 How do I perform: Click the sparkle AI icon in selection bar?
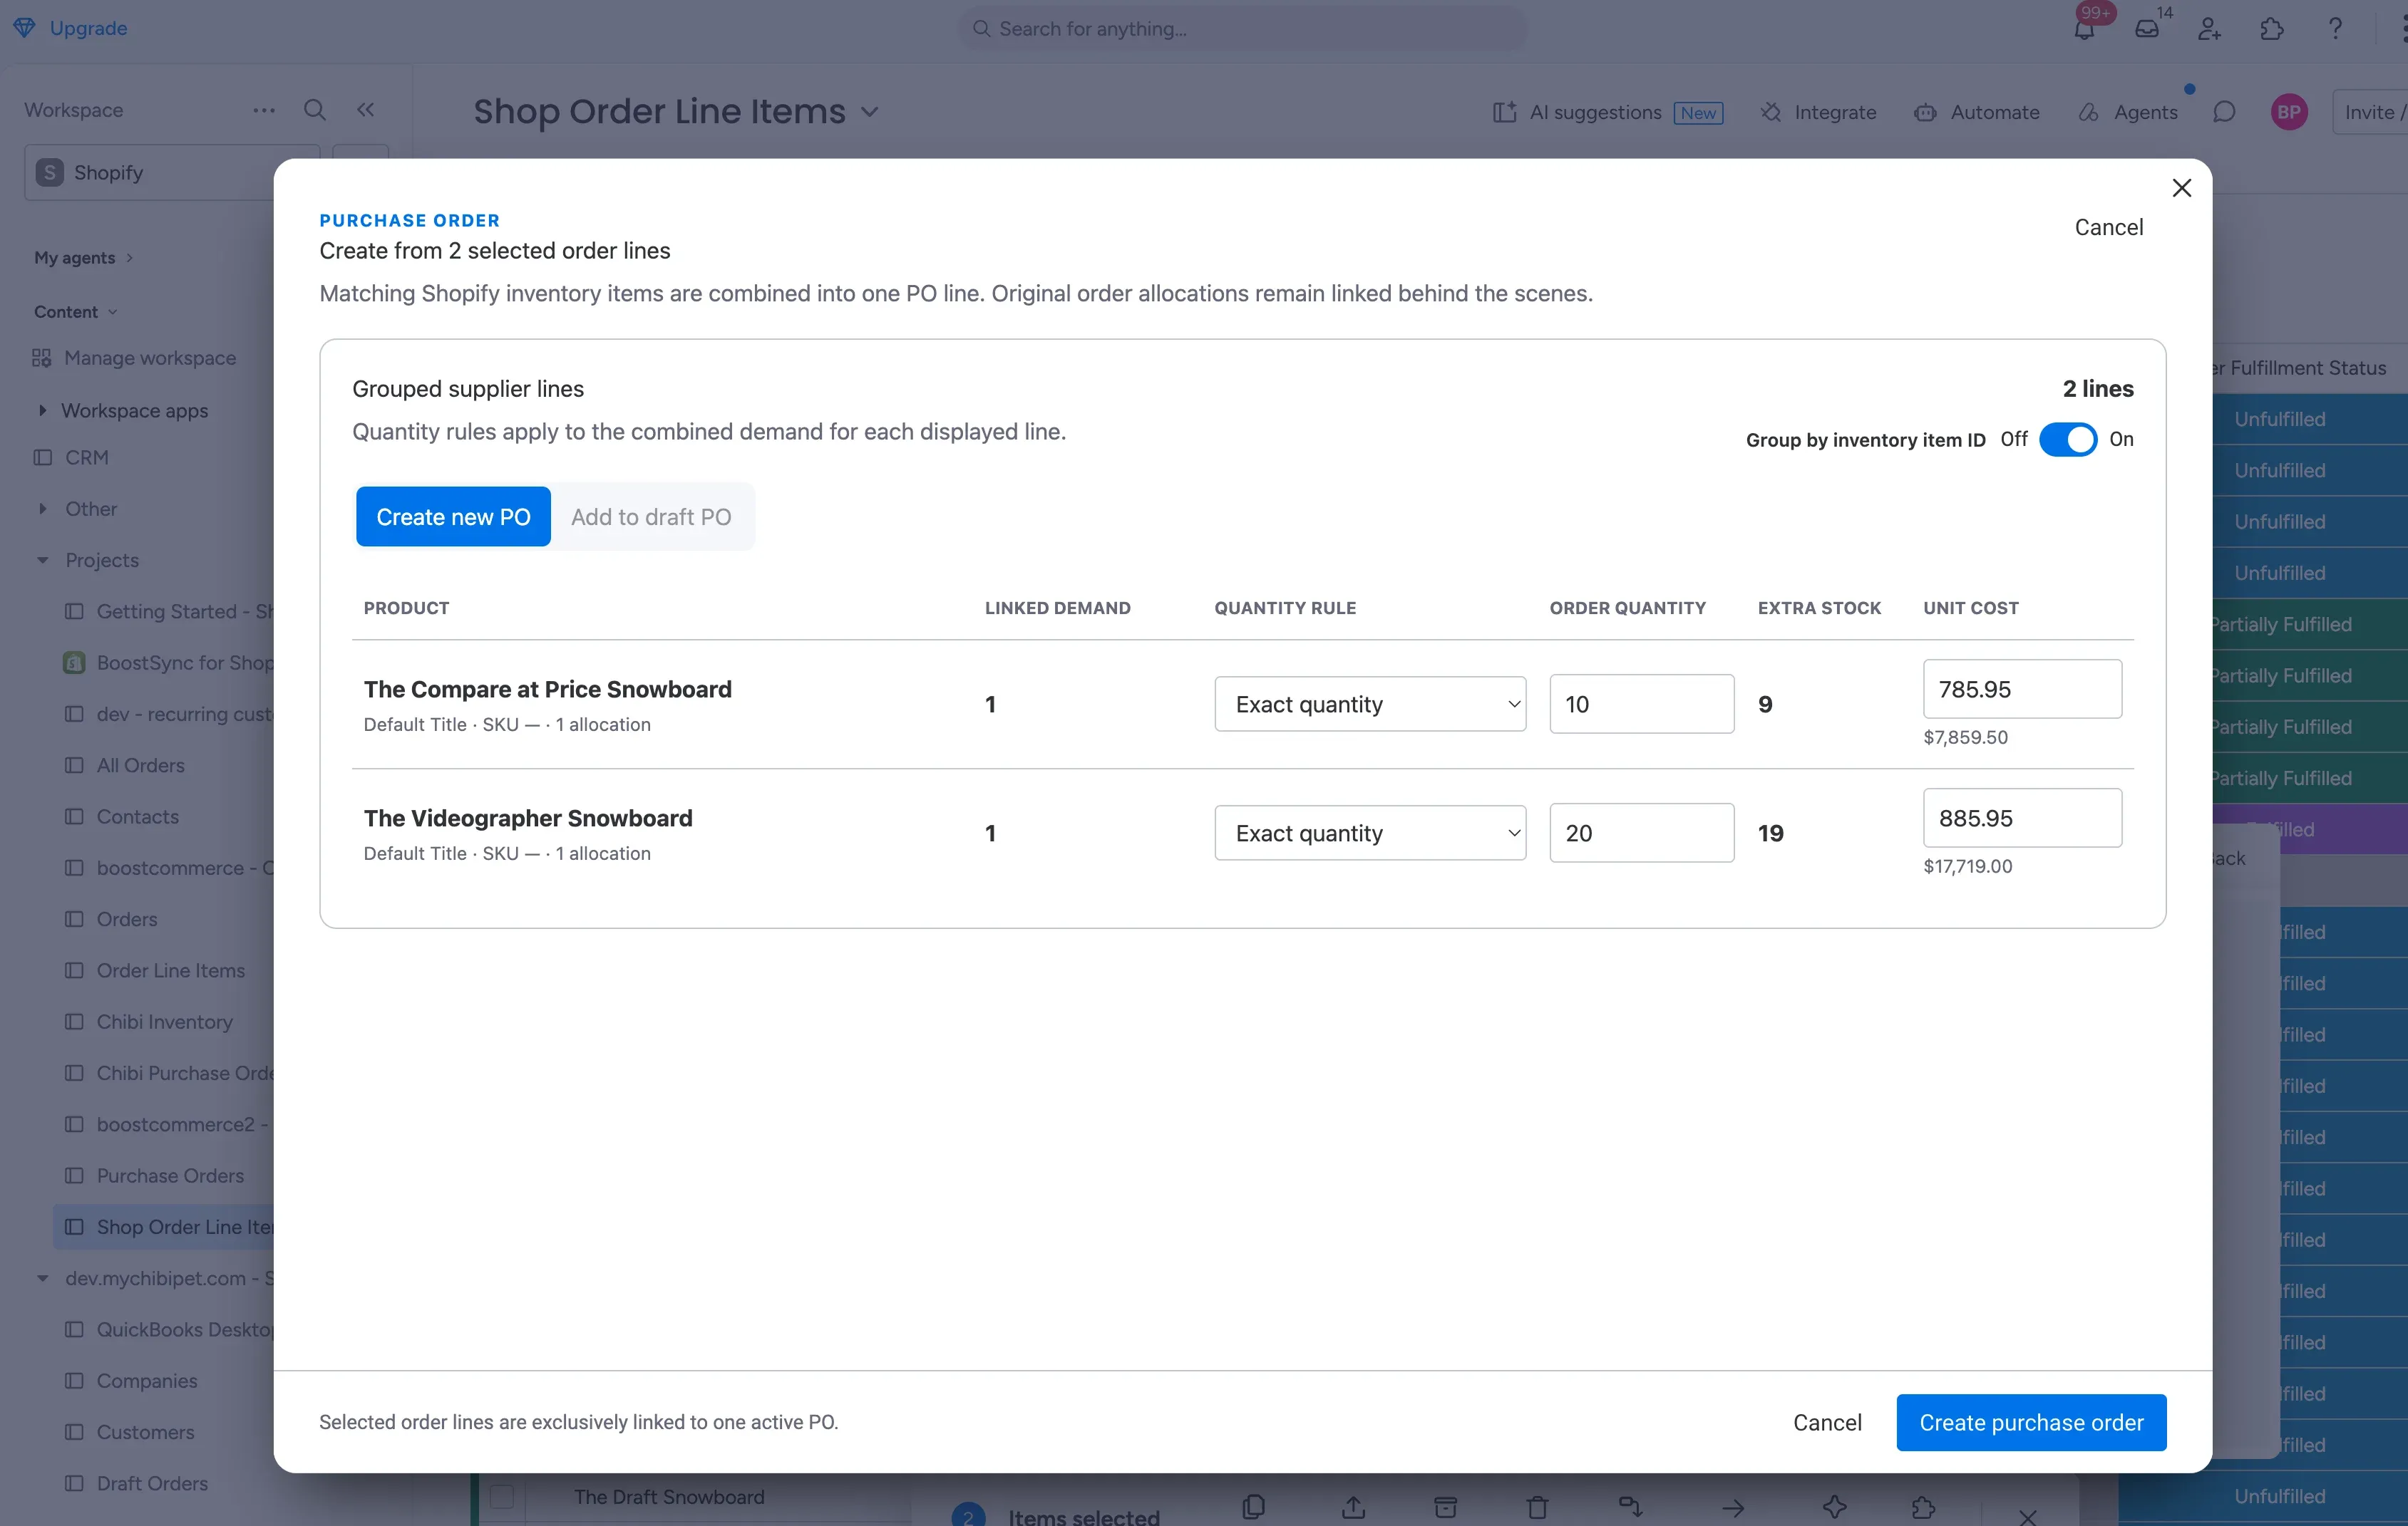tap(1834, 1506)
